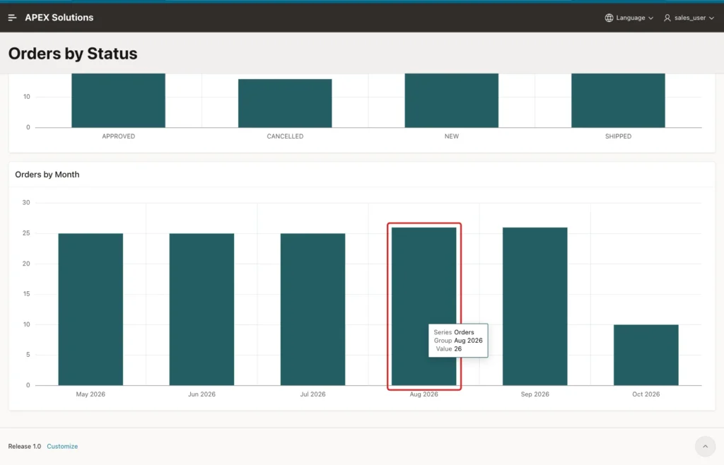Click the SHIPPED status bar

[x=618, y=100]
